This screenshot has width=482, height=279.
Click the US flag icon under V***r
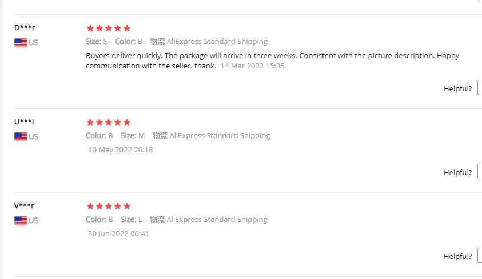(x=21, y=221)
